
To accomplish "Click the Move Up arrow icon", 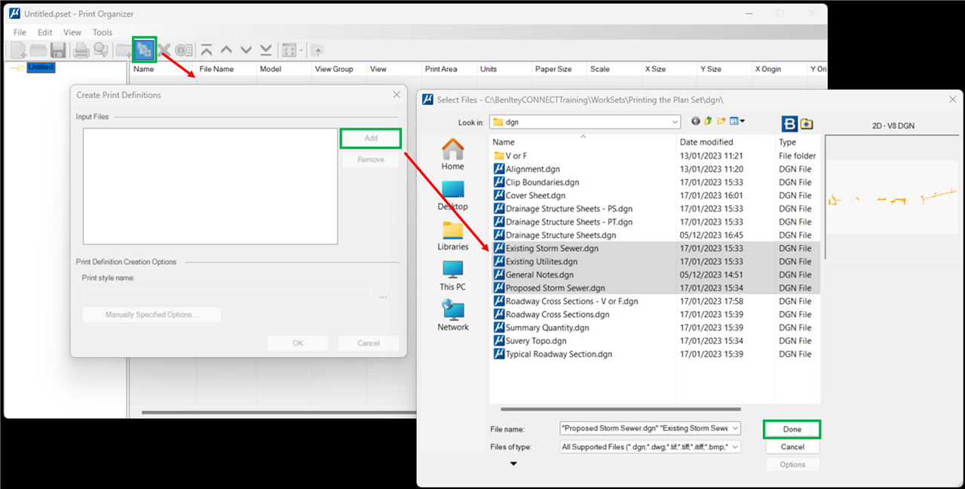I will click(x=226, y=51).
